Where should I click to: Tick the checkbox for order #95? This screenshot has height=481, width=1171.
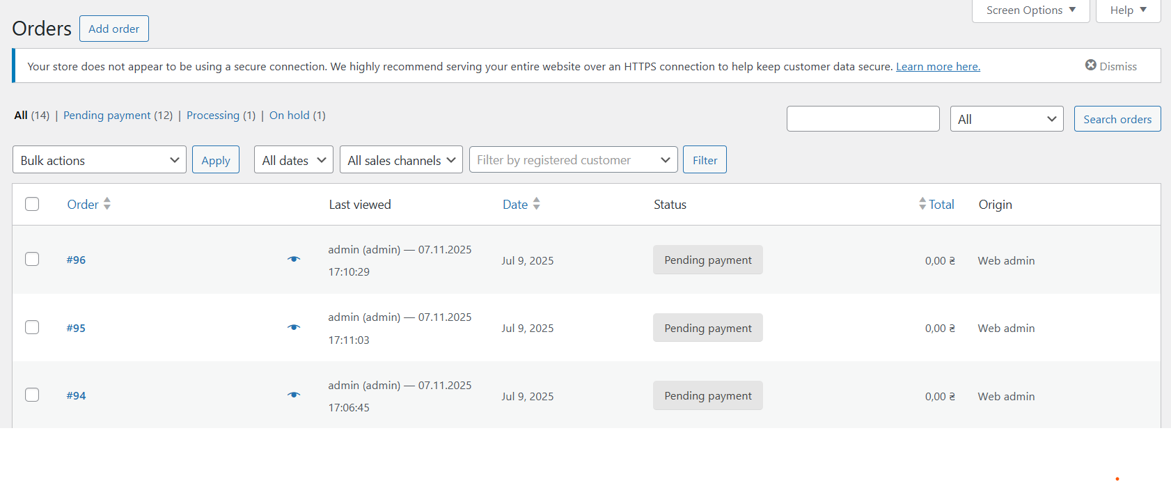(32, 327)
